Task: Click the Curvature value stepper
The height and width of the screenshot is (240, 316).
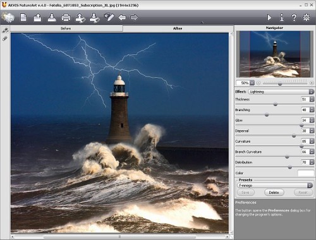Action: pyautogui.click(x=312, y=141)
